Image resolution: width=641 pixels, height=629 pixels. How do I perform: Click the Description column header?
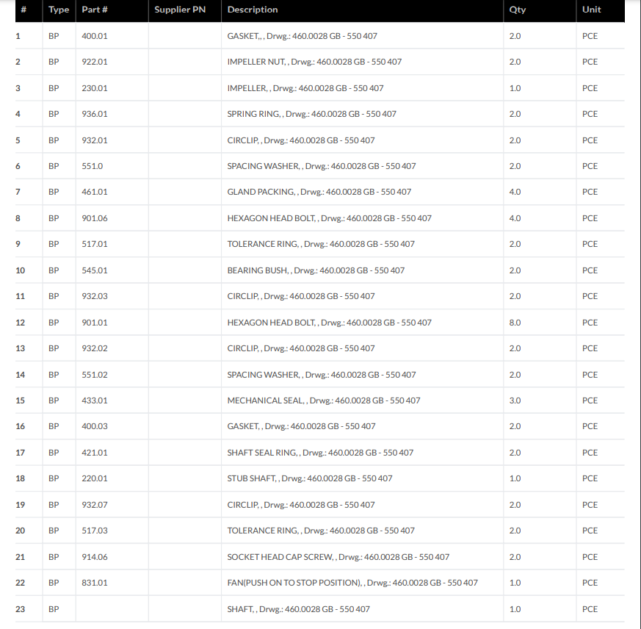click(253, 10)
